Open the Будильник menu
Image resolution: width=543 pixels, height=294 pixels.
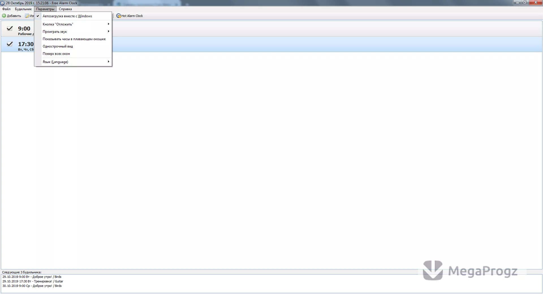point(23,9)
